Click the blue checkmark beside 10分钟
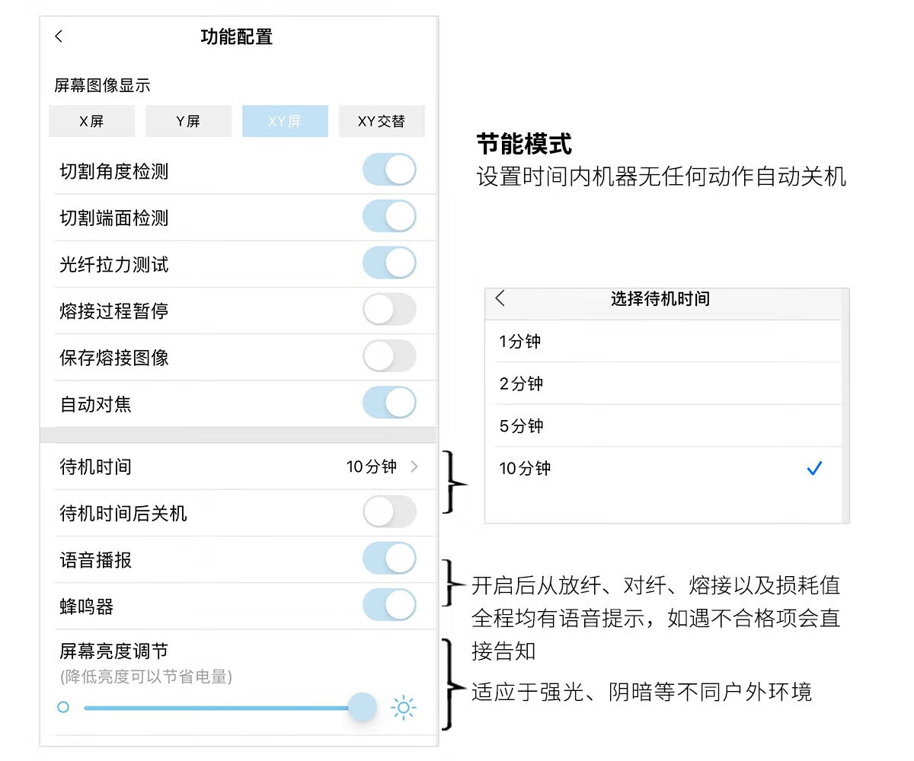 tap(814, 469)
